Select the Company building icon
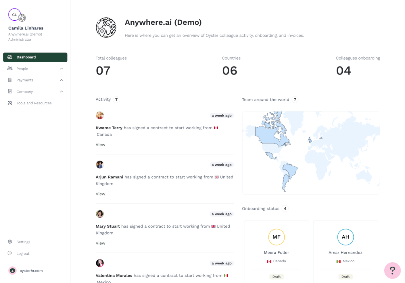405x283 pixels. (x=10, y=91)
